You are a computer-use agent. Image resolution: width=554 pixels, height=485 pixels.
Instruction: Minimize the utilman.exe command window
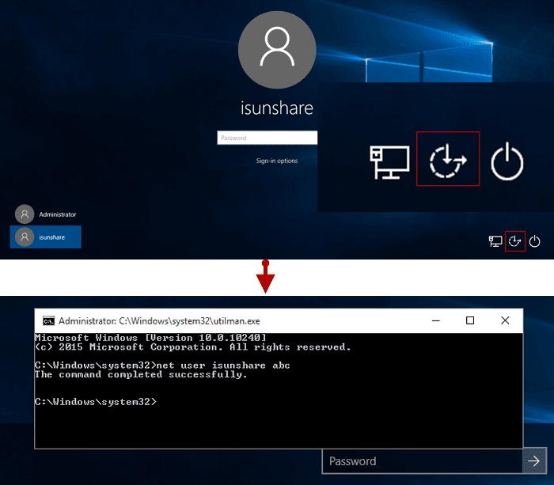(x=436, y=320)
